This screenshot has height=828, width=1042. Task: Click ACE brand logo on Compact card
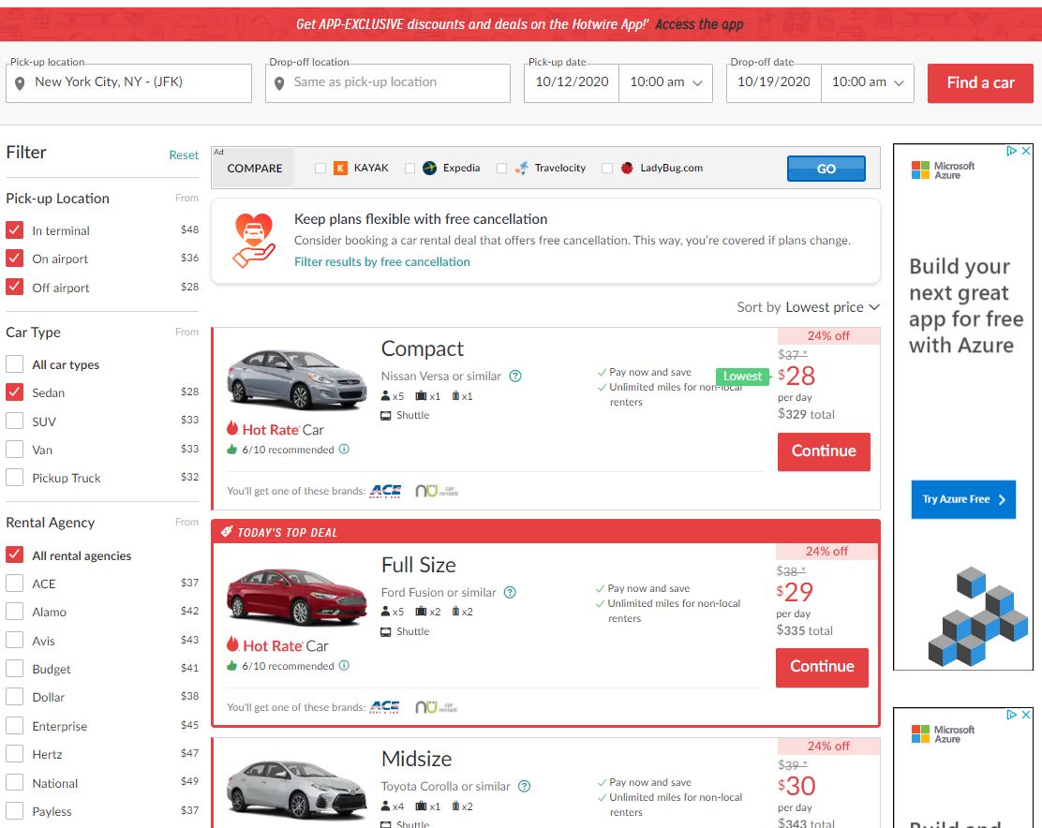coord(385,491)
